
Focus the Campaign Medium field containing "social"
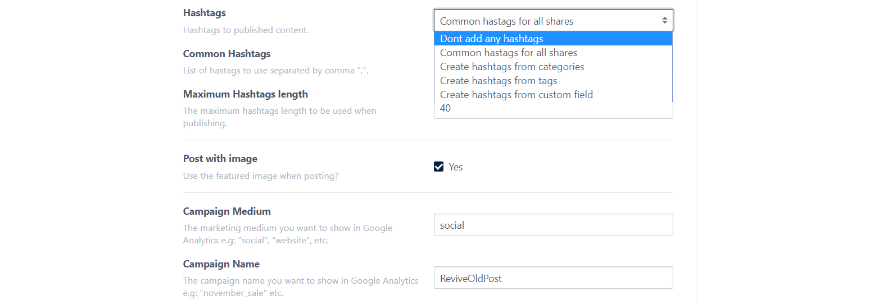[x=553, y=225]
